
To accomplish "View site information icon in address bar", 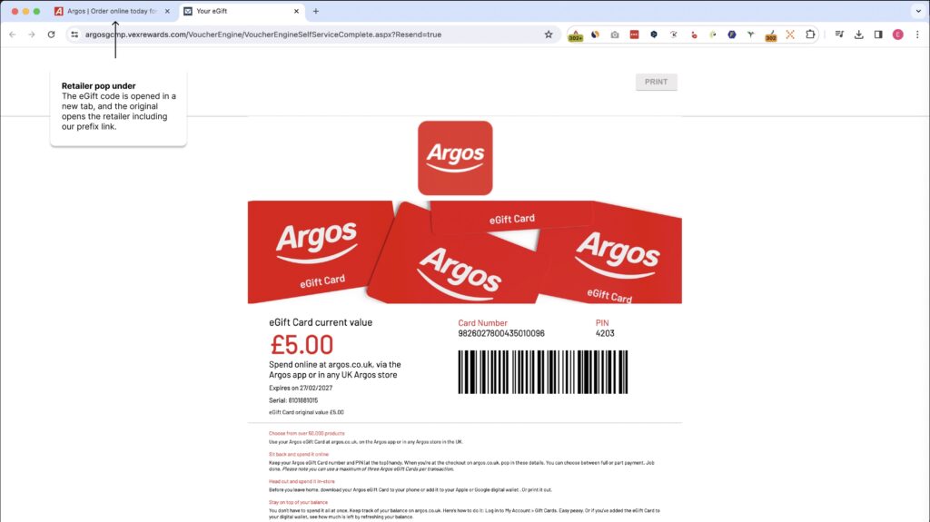I will (74, 34).
